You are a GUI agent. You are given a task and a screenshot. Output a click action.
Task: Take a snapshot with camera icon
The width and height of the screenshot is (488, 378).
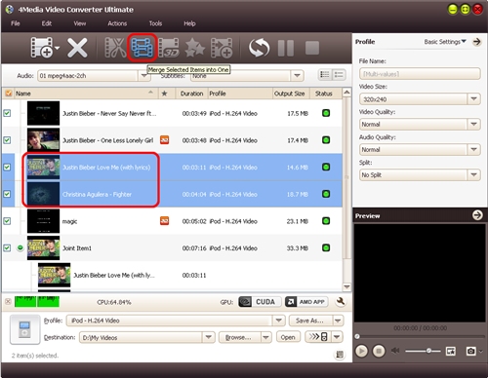470,351
